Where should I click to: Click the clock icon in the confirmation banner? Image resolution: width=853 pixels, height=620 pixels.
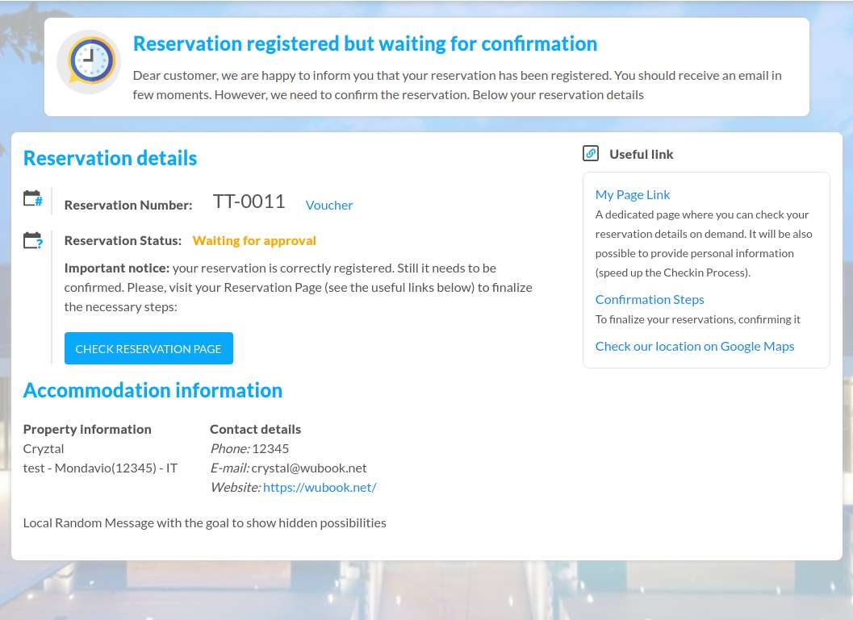click(x=89, y=62)
